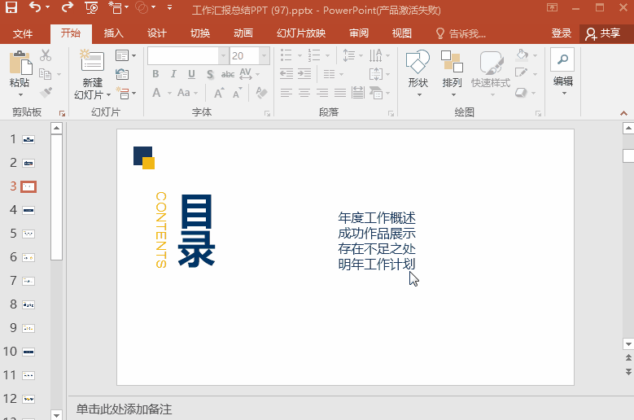Image resolution: width=634 pixels, height=420 pixels.
Task: Open the Shapes gallery
Action: point(418,72)
